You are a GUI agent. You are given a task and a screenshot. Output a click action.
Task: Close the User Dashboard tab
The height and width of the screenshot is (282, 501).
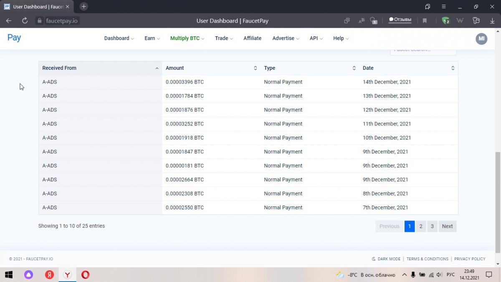coord(68,7)
